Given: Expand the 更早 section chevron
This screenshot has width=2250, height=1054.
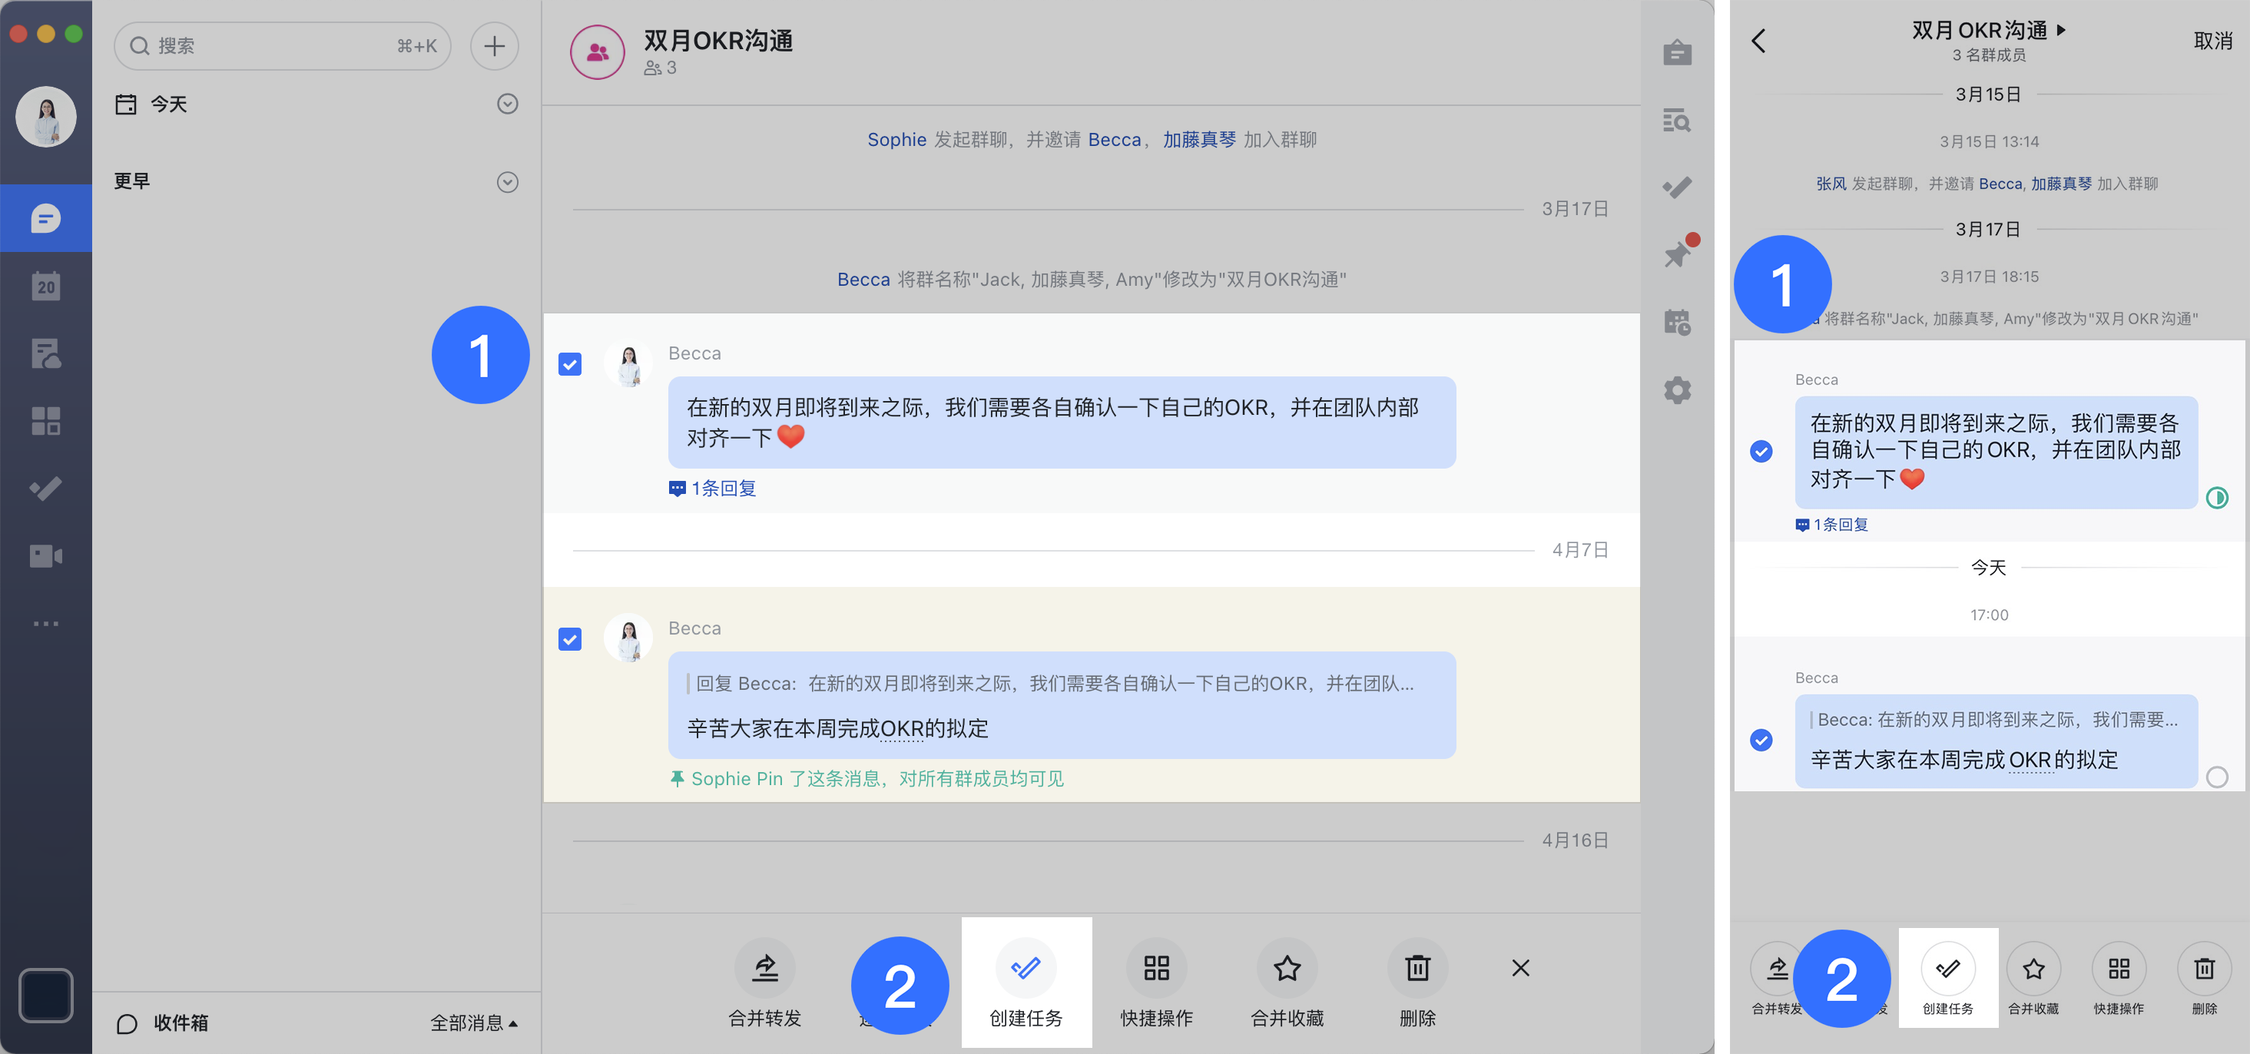Looking at the screenshot, I should point(508,181).
